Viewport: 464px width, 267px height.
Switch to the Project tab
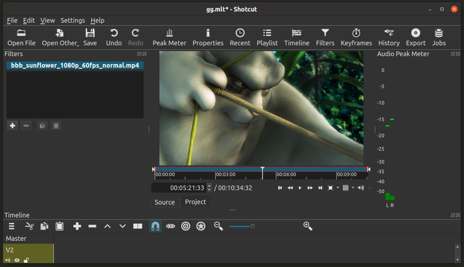(x=195, y=202)
